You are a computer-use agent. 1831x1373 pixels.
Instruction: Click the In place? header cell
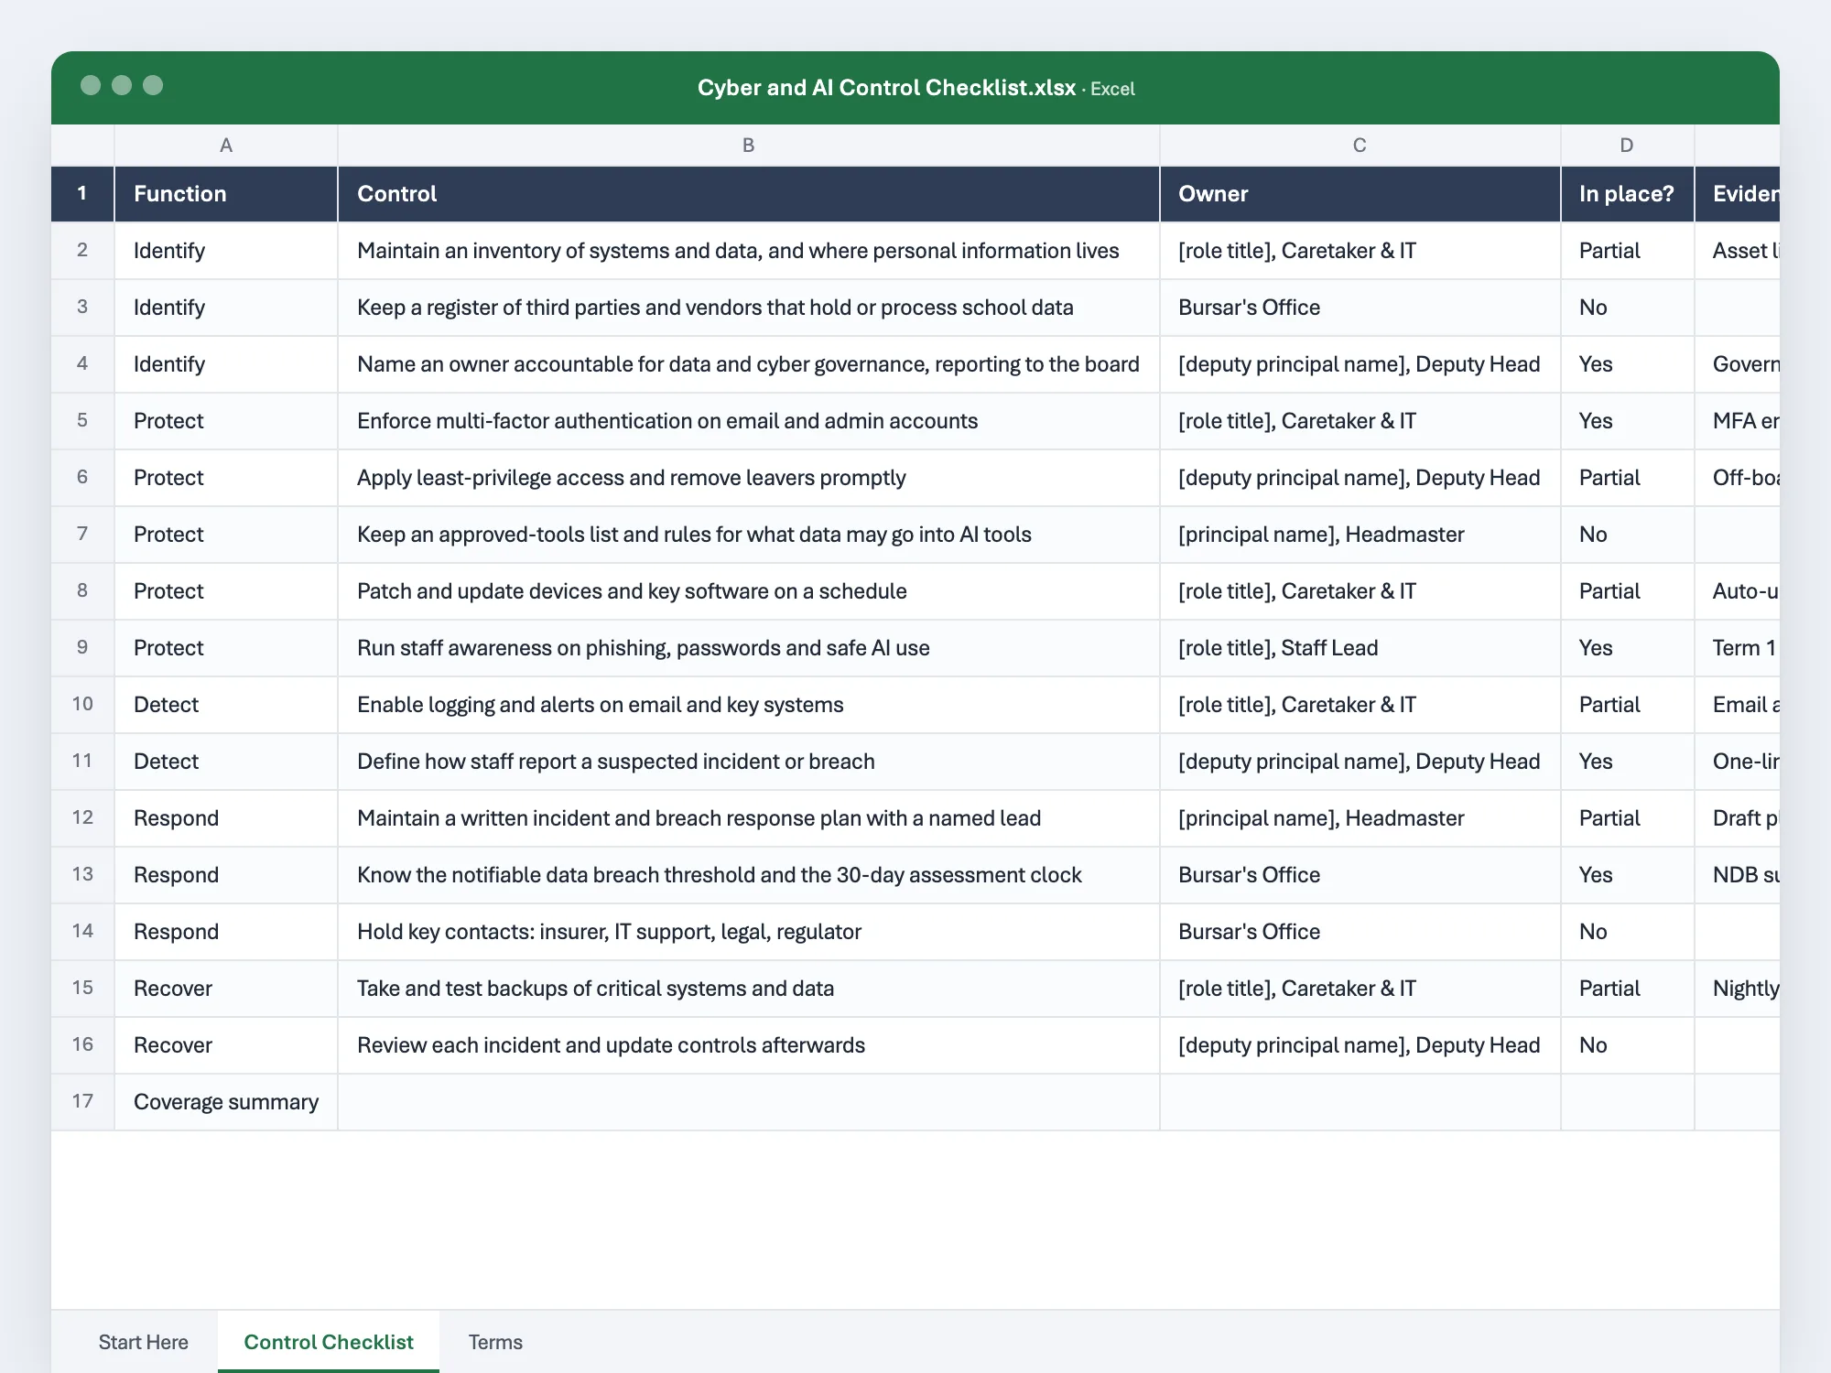tap(1627, 193)
